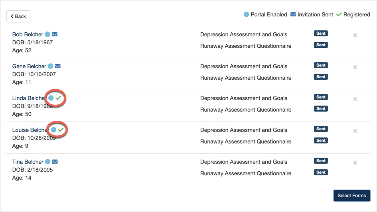Click the Select Forms button
This screenshot has width=377, height=212.
[x=351, y=195]
